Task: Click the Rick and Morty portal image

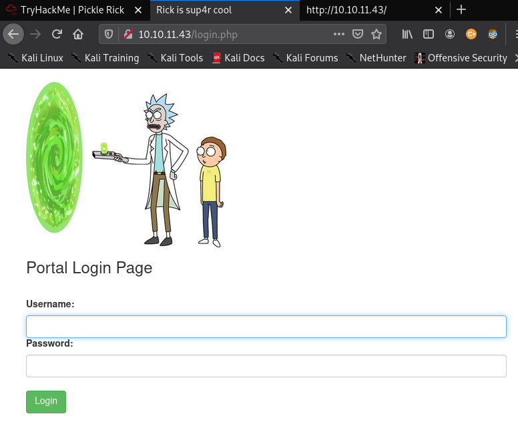Action: [126, 164]
